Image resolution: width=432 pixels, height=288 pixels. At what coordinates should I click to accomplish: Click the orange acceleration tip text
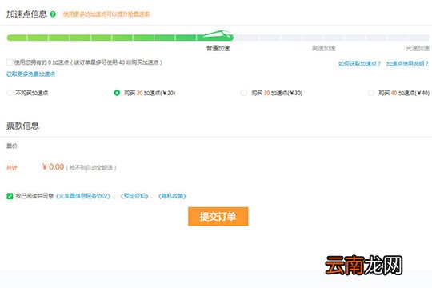pos(106,14)
